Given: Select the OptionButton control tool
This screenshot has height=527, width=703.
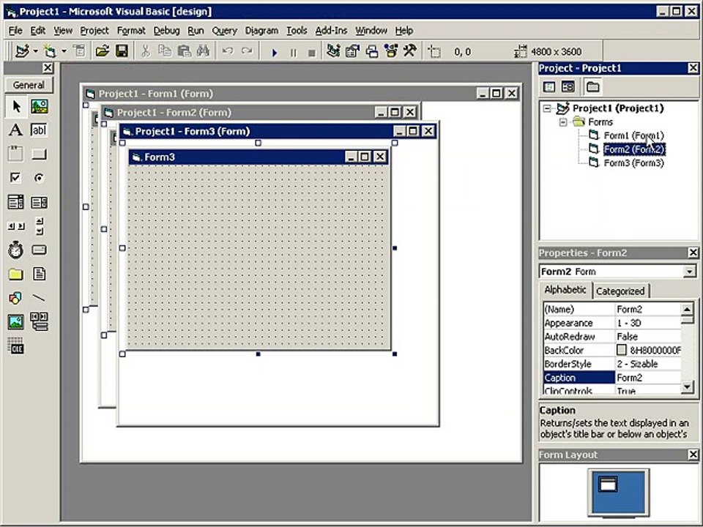Looking at the screenshot, I should point(40,178).
